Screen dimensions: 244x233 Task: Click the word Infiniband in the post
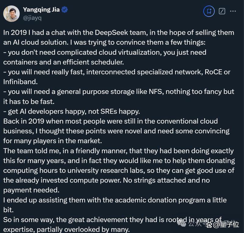pyautogui.click(x=20, y=82)
